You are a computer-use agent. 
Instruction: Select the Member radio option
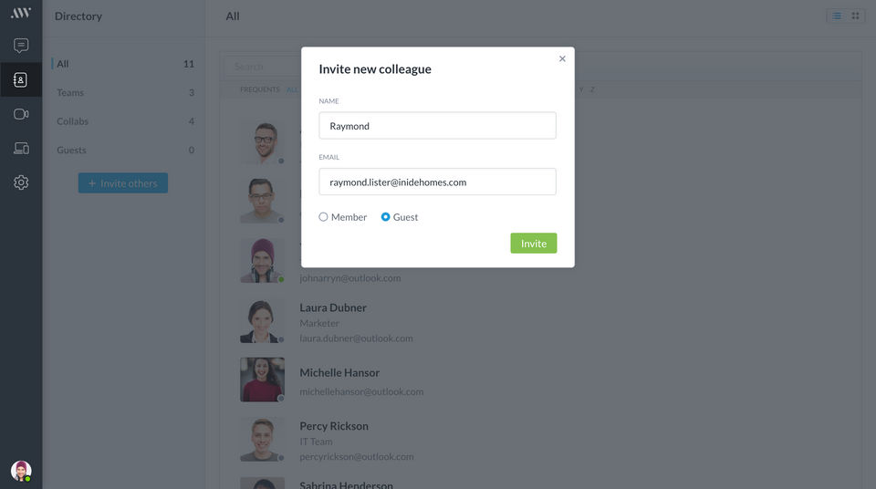[324, 217]
